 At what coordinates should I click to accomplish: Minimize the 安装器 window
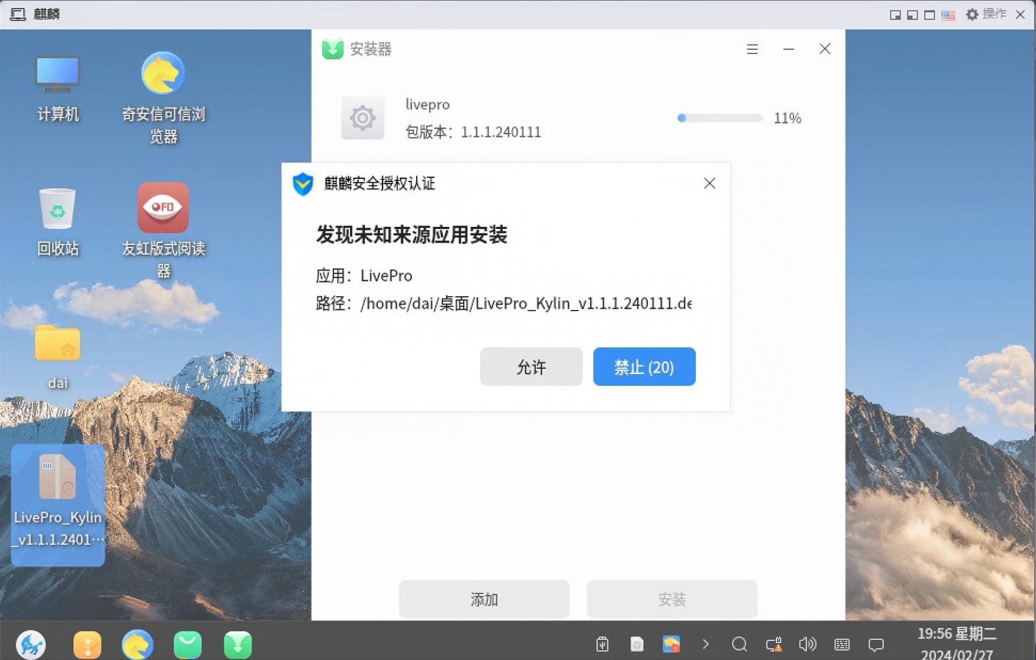pos(788,49)
